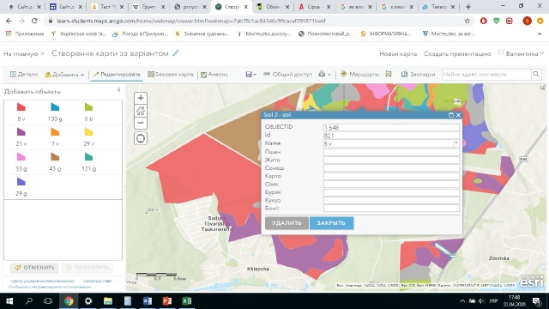Click the Соняш input field
The height and width of the screenshot is (309, 549).
391,168
